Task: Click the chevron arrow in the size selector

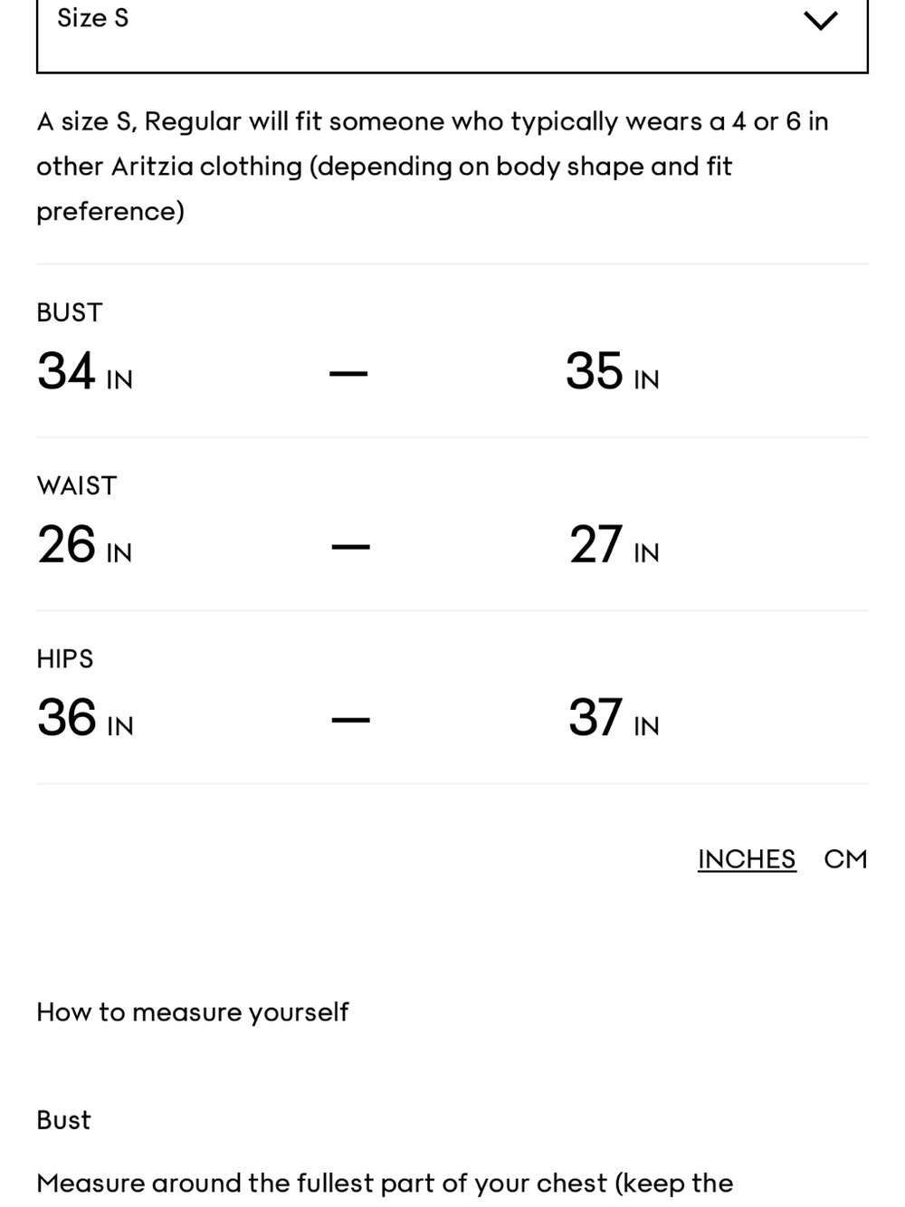Action: pyautogui.click(x=821, y=20)
